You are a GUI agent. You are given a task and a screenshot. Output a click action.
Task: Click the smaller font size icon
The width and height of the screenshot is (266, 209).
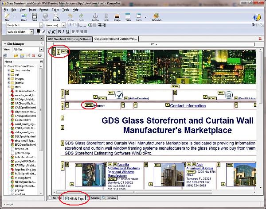(49, 32)
